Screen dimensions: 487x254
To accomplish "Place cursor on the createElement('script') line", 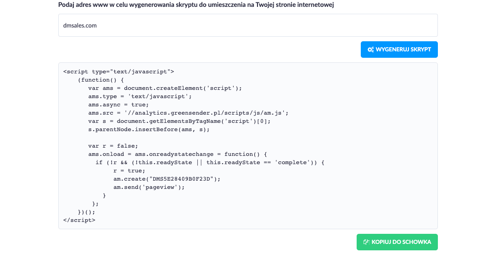I will click(x=165, y=88).
